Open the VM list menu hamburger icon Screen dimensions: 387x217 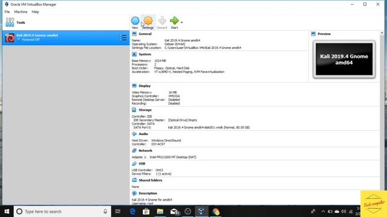pyautogui.click(x=123, y=37)
